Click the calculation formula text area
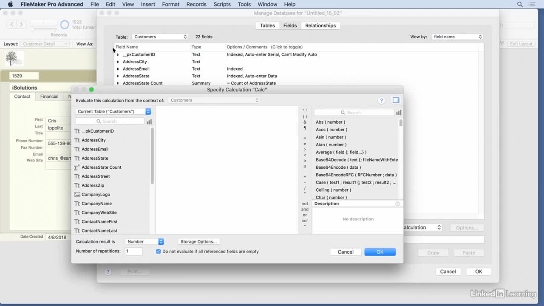This screenshot has width=544, height=306. tap(227, 170)
